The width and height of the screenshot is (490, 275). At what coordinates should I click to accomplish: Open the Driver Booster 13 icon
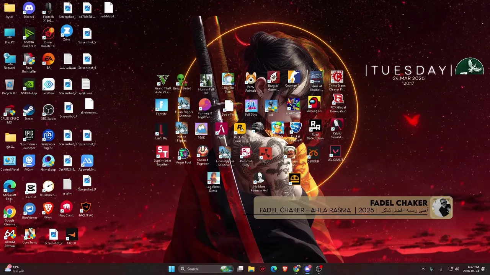[48, 37]
